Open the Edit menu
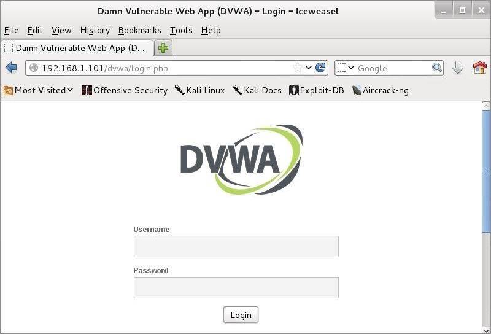 click(x=35, y=31)
